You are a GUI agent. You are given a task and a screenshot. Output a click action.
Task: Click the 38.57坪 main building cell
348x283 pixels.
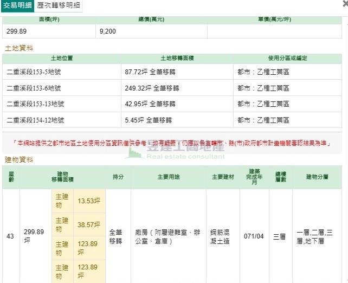tap(89, 224)
